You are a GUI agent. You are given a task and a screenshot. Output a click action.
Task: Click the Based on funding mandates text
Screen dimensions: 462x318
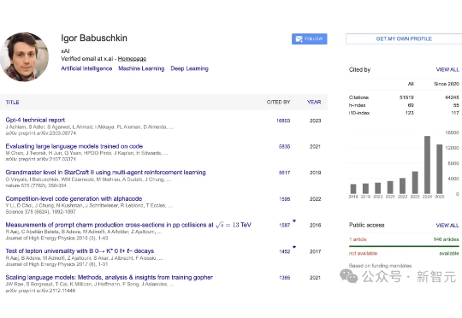[x=380, y=266]
